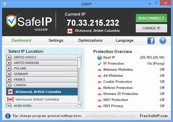The width and height of the screenshot is (173, 122).
Task: Expand the POLAND location group
Action: [x=9, y=68]
